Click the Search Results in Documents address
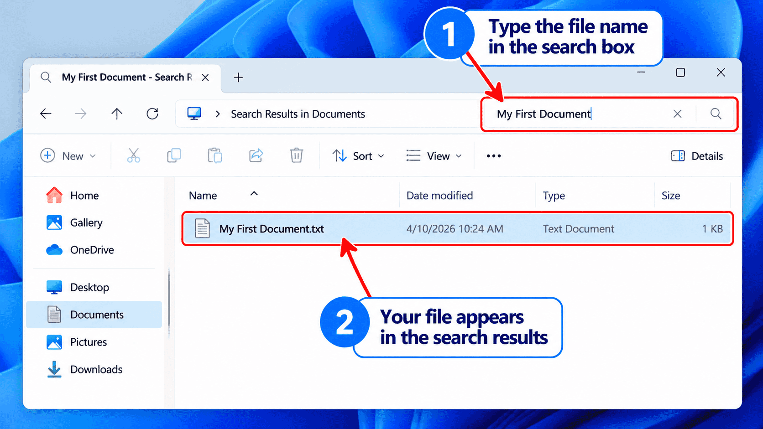This screenshot has height=429, width=763. tap(298, 114)
